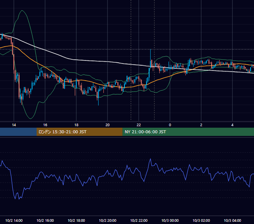This screenshot has width=254, height=224.
Task: Click the NY 21:00-06:00 JST session bar
Action: (188, 132)
